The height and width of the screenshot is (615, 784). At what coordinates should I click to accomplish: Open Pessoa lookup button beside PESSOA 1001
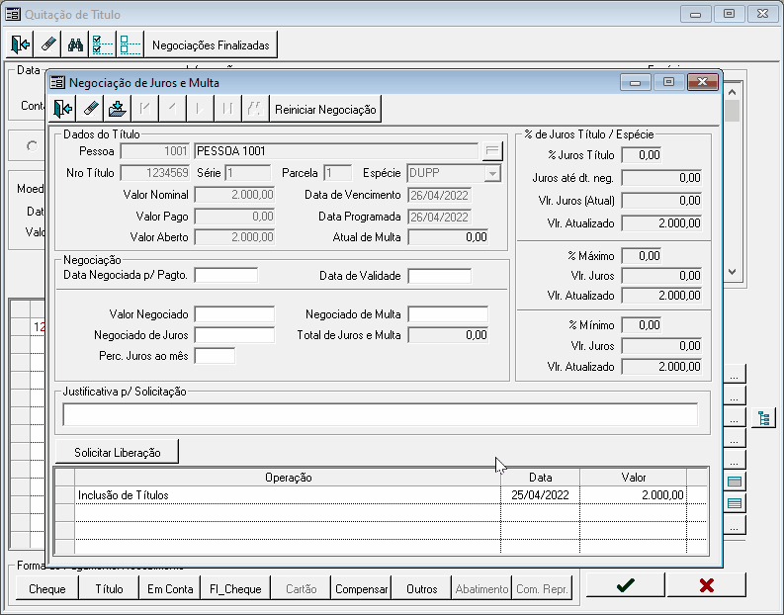[x=491, y=151]
